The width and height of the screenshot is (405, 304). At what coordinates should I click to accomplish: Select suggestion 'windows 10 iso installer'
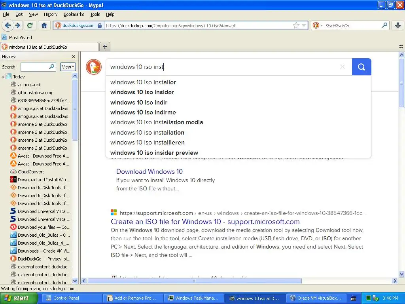pyautogui.click(x=238, y=82)
